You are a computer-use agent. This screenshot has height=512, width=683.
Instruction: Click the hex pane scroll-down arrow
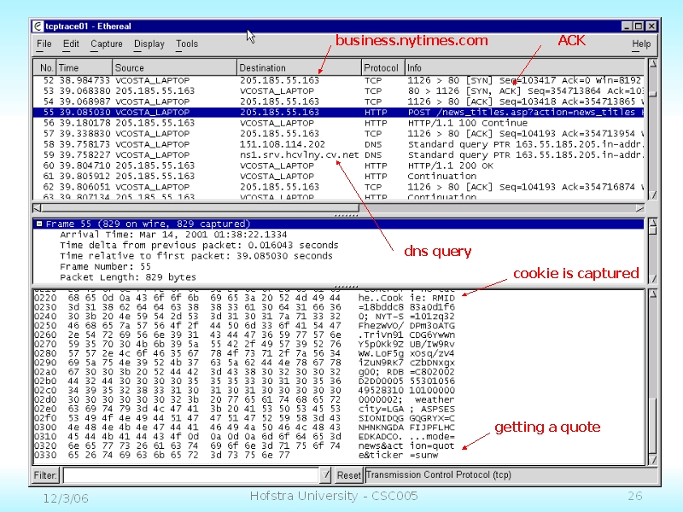click(x=652, y=458)
